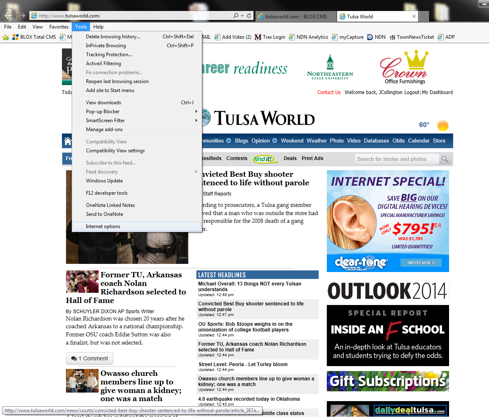Image resolution: width=489 pixels, height=417 pixels.
Task: Open the 4.0 earthquake recorded headline
Action: tap(249, 399)
